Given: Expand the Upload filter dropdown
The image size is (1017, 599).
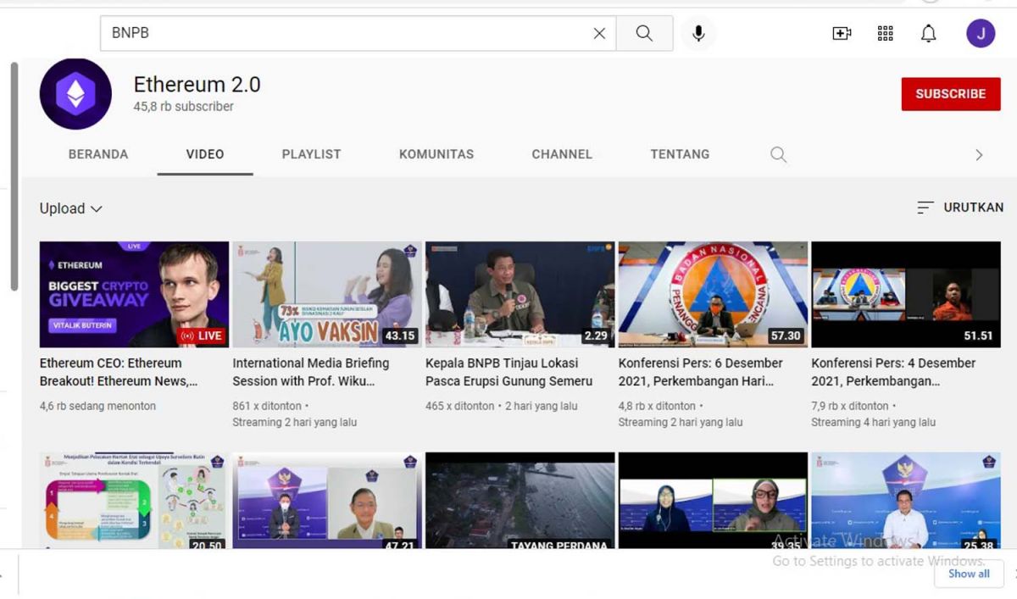Looking at the screenshot, I should pos(71,208).
